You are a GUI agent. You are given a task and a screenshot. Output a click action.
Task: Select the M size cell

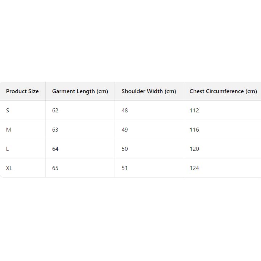9,130
